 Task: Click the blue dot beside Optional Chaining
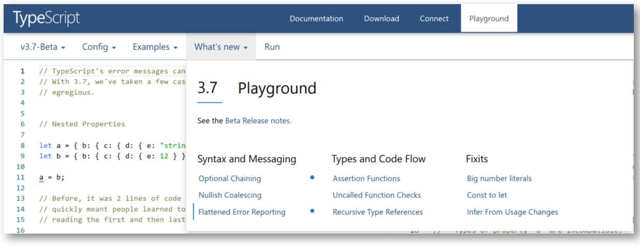[312, 177]
